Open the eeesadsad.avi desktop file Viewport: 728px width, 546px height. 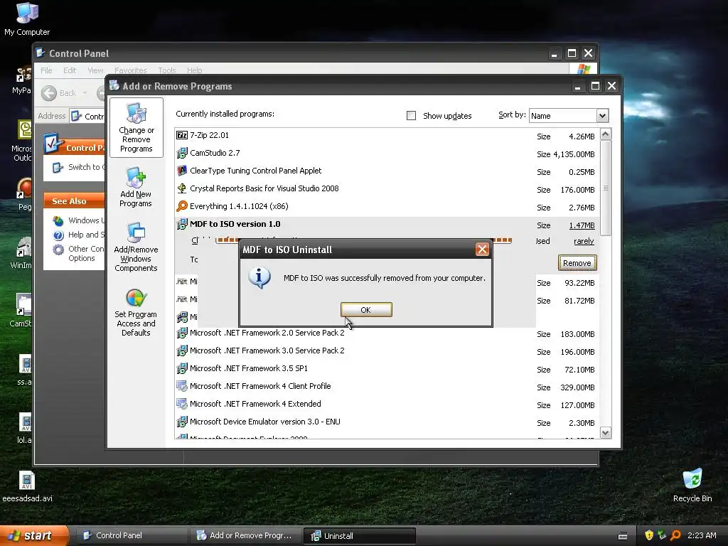click(27, 486)
